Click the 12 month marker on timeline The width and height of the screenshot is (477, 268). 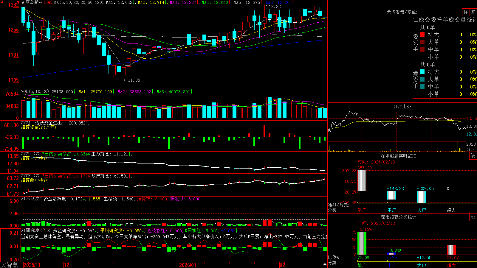click(66, 265)
